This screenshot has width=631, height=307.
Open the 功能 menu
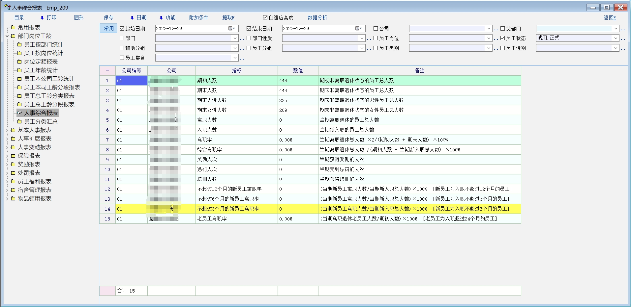pyautogui.click(x=167, y=18)
